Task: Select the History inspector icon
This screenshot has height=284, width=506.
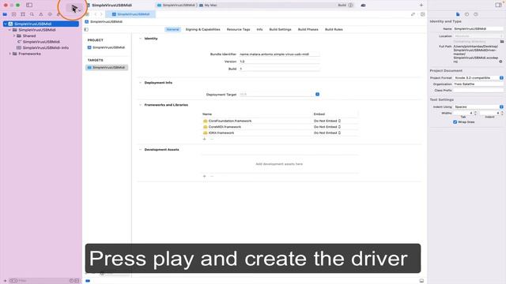Action: [466, 14]
